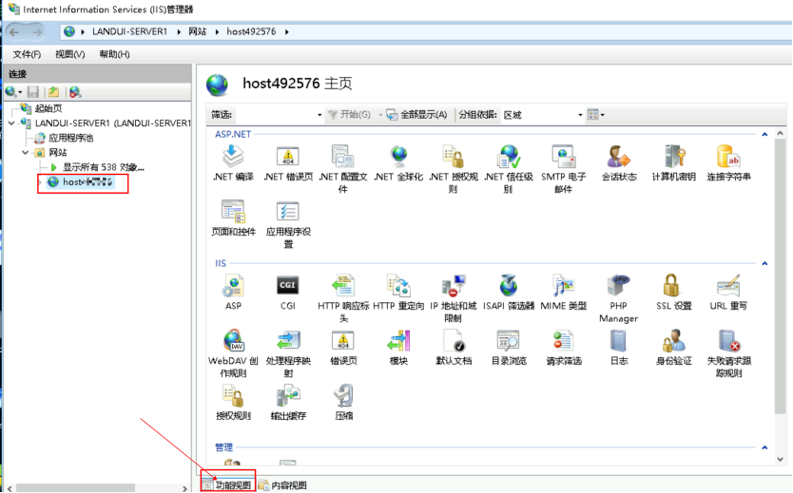The image size is (793, 493).
Task: Click 网站 in the address breadcrumb
Action: [x=197, y=31]
